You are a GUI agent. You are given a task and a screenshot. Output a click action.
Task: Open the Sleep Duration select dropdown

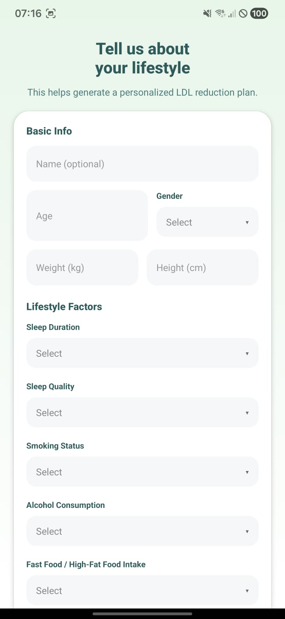click(142, 353)
